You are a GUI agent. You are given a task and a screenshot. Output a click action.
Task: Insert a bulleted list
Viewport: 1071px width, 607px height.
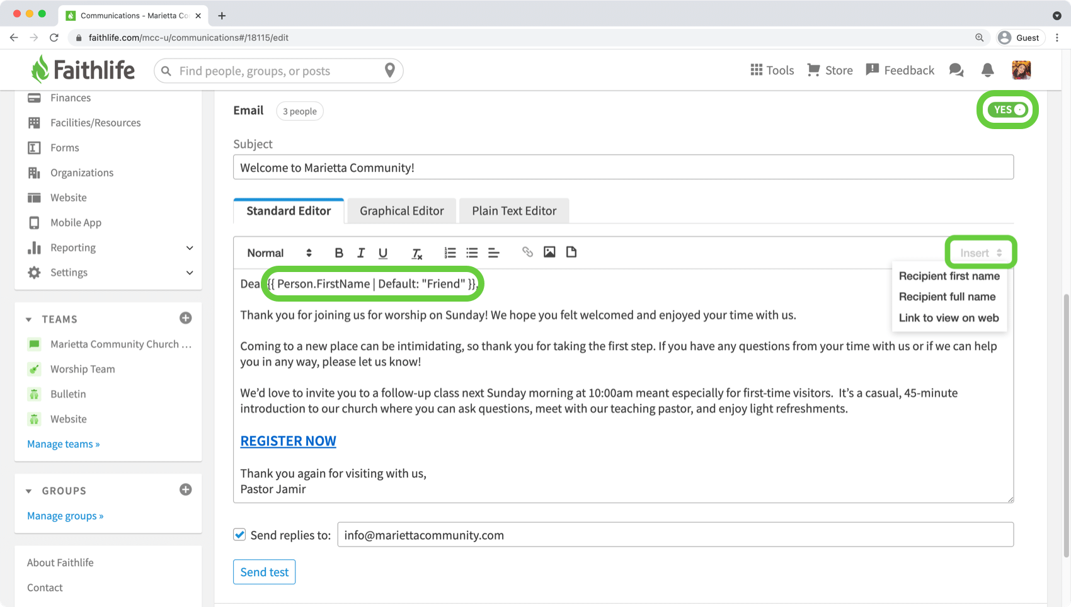[x=472, y=252]
